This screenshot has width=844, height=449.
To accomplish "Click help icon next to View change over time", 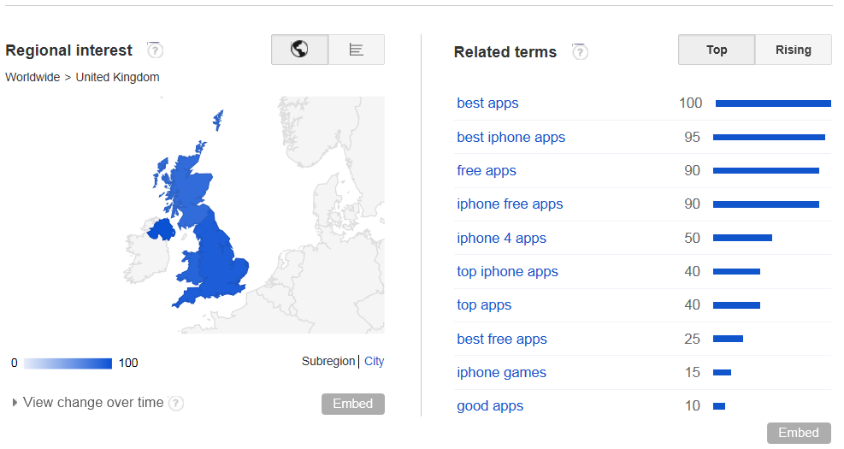I will tap(176, 403).
